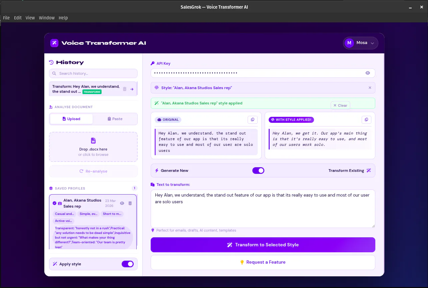Click the robot icon on the Original badge

tap(159, 120)
